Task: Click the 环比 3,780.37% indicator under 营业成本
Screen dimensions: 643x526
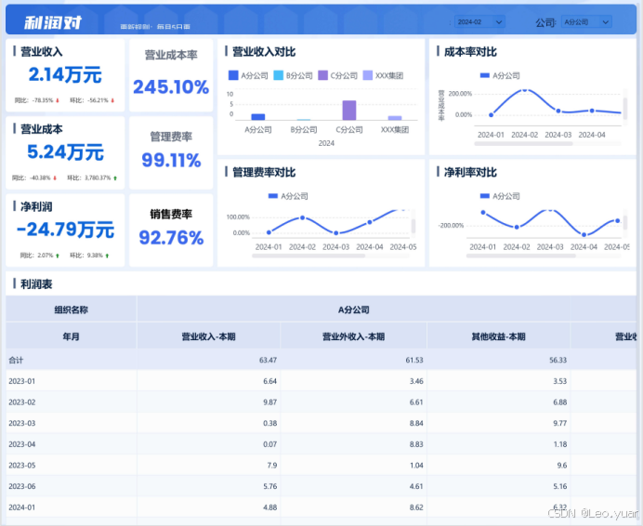Action: coord(92,178)
